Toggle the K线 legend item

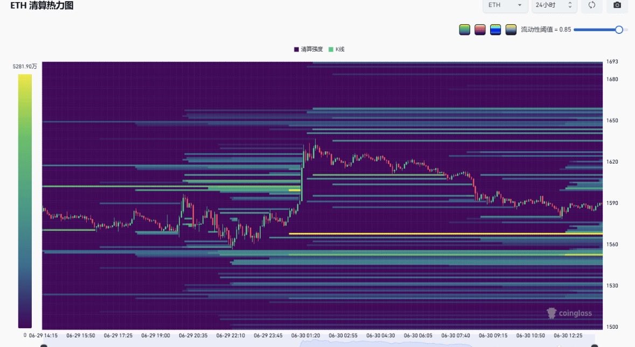(336, 49)
